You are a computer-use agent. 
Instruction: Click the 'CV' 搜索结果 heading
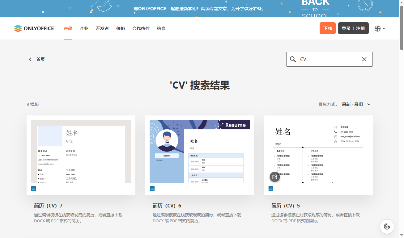pyautogui.click(x=200, y=85)
